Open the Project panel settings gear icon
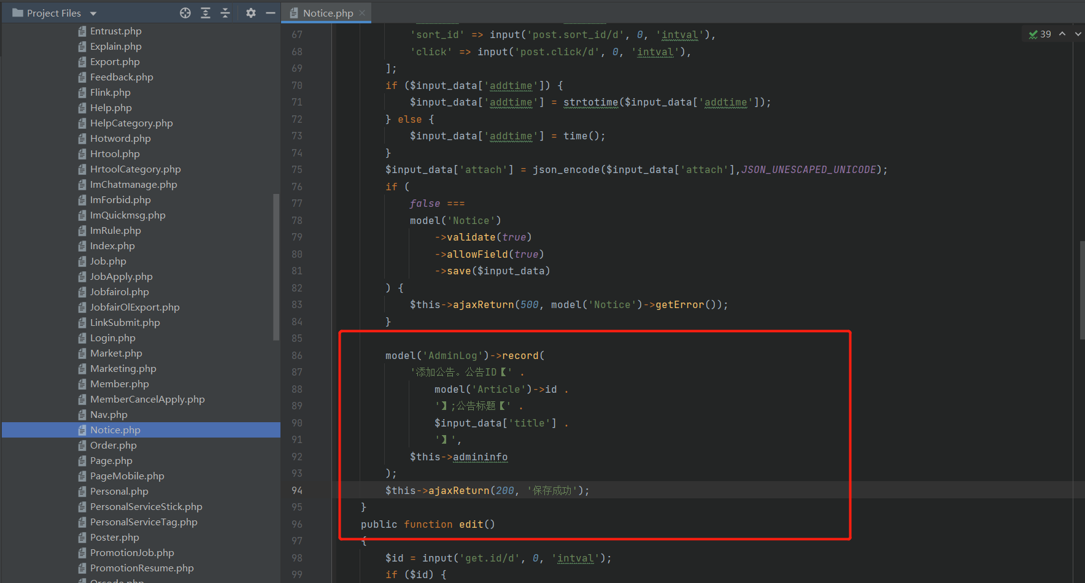Viewport: 1085px width, 583px height. 251,12
